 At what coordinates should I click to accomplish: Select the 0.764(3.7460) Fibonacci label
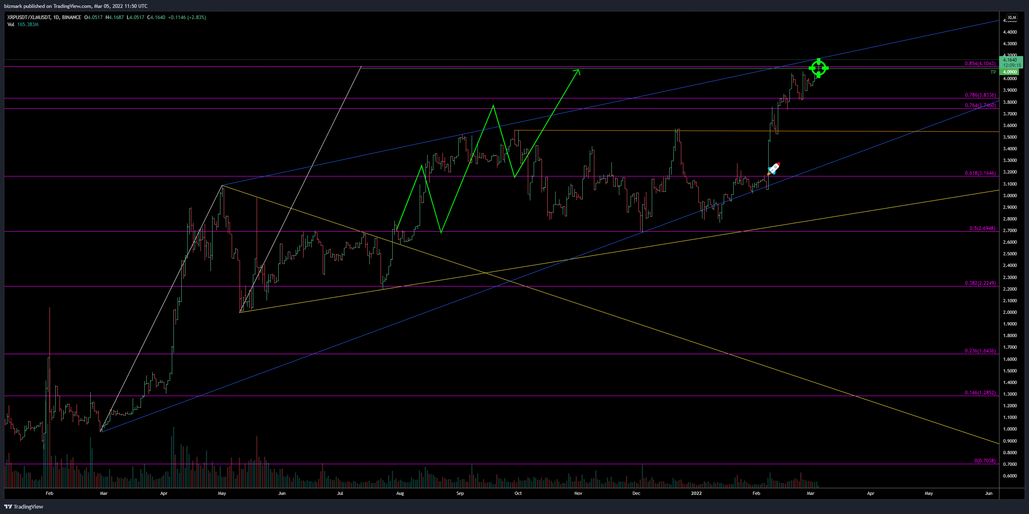[980, 105]
